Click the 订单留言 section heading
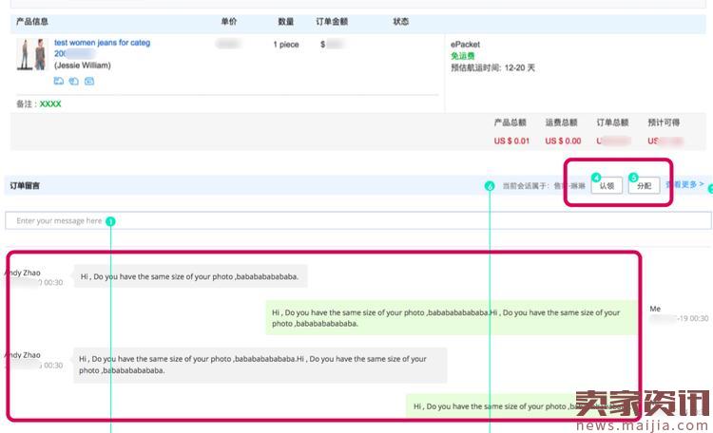 (x=25, y=186)
